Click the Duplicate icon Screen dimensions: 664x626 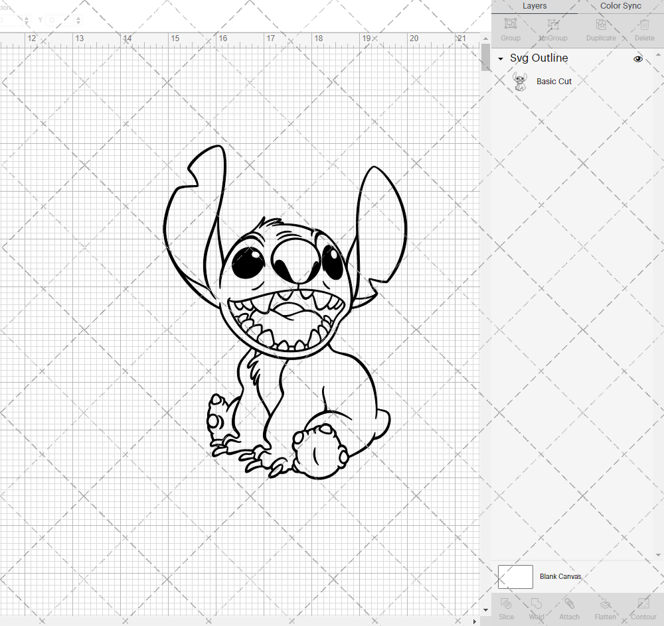click(601, 24)
